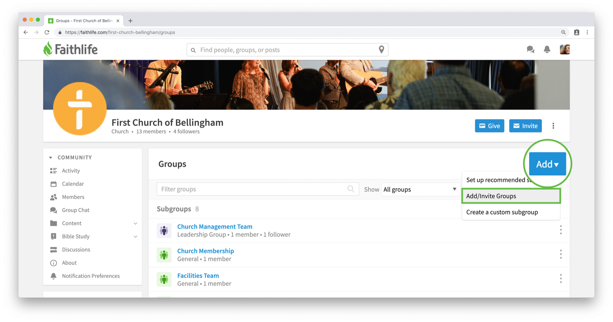Expand the Content section chevron
This screenshot has width=613, height=322.
[135, 223]
